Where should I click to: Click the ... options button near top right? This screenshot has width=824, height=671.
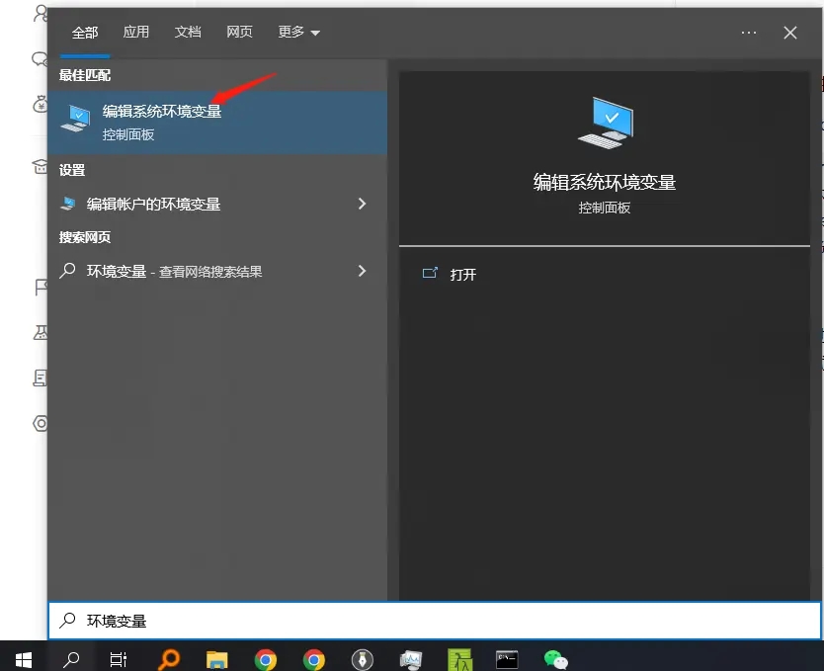748,32
